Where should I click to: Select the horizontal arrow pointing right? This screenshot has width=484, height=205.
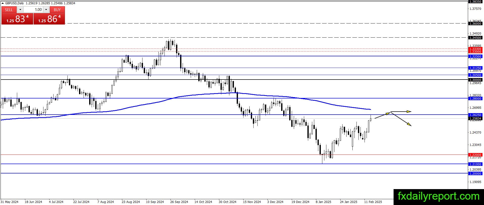tap(401, 111)
